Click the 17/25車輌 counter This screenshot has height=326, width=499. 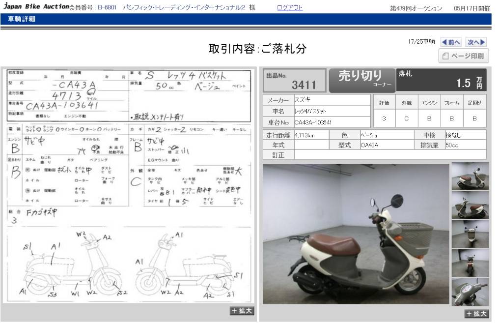click(x=421, y=42)
